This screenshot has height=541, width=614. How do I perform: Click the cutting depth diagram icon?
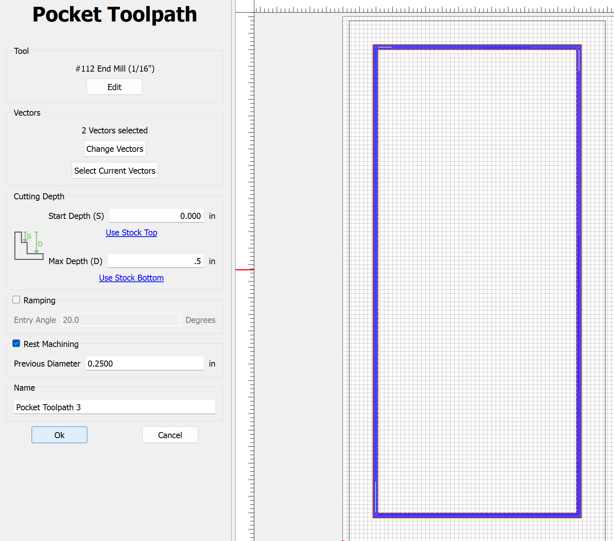29,246
